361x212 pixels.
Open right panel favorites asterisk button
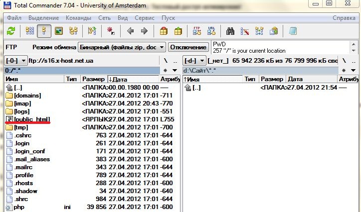coord(344,71)
